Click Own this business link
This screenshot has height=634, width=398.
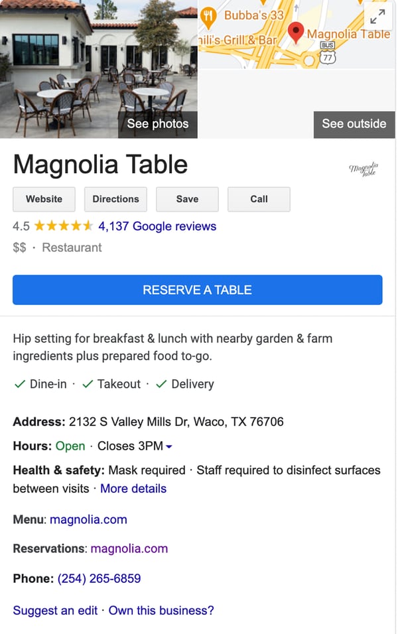click(x=161, y=610)
